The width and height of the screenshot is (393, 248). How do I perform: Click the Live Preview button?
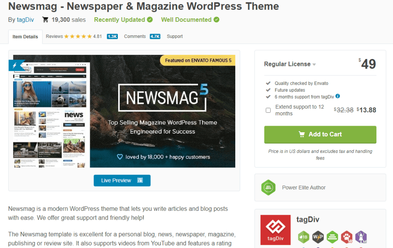(x=122, y=181)
